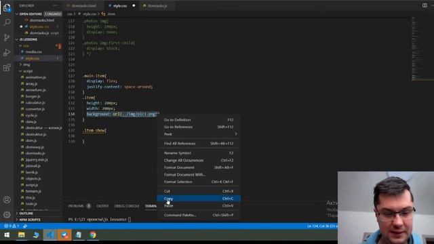Choose Find All References in the context menu
434x244 pixels.
click(199, 144)
